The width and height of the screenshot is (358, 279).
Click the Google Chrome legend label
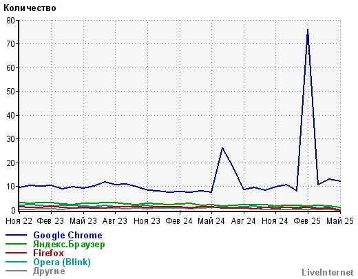click(x=67, y=235)
